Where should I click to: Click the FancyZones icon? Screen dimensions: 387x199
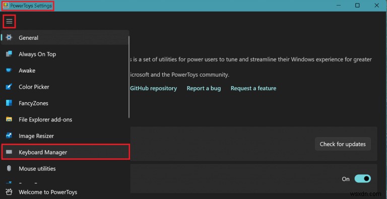(x=9, y=103)
